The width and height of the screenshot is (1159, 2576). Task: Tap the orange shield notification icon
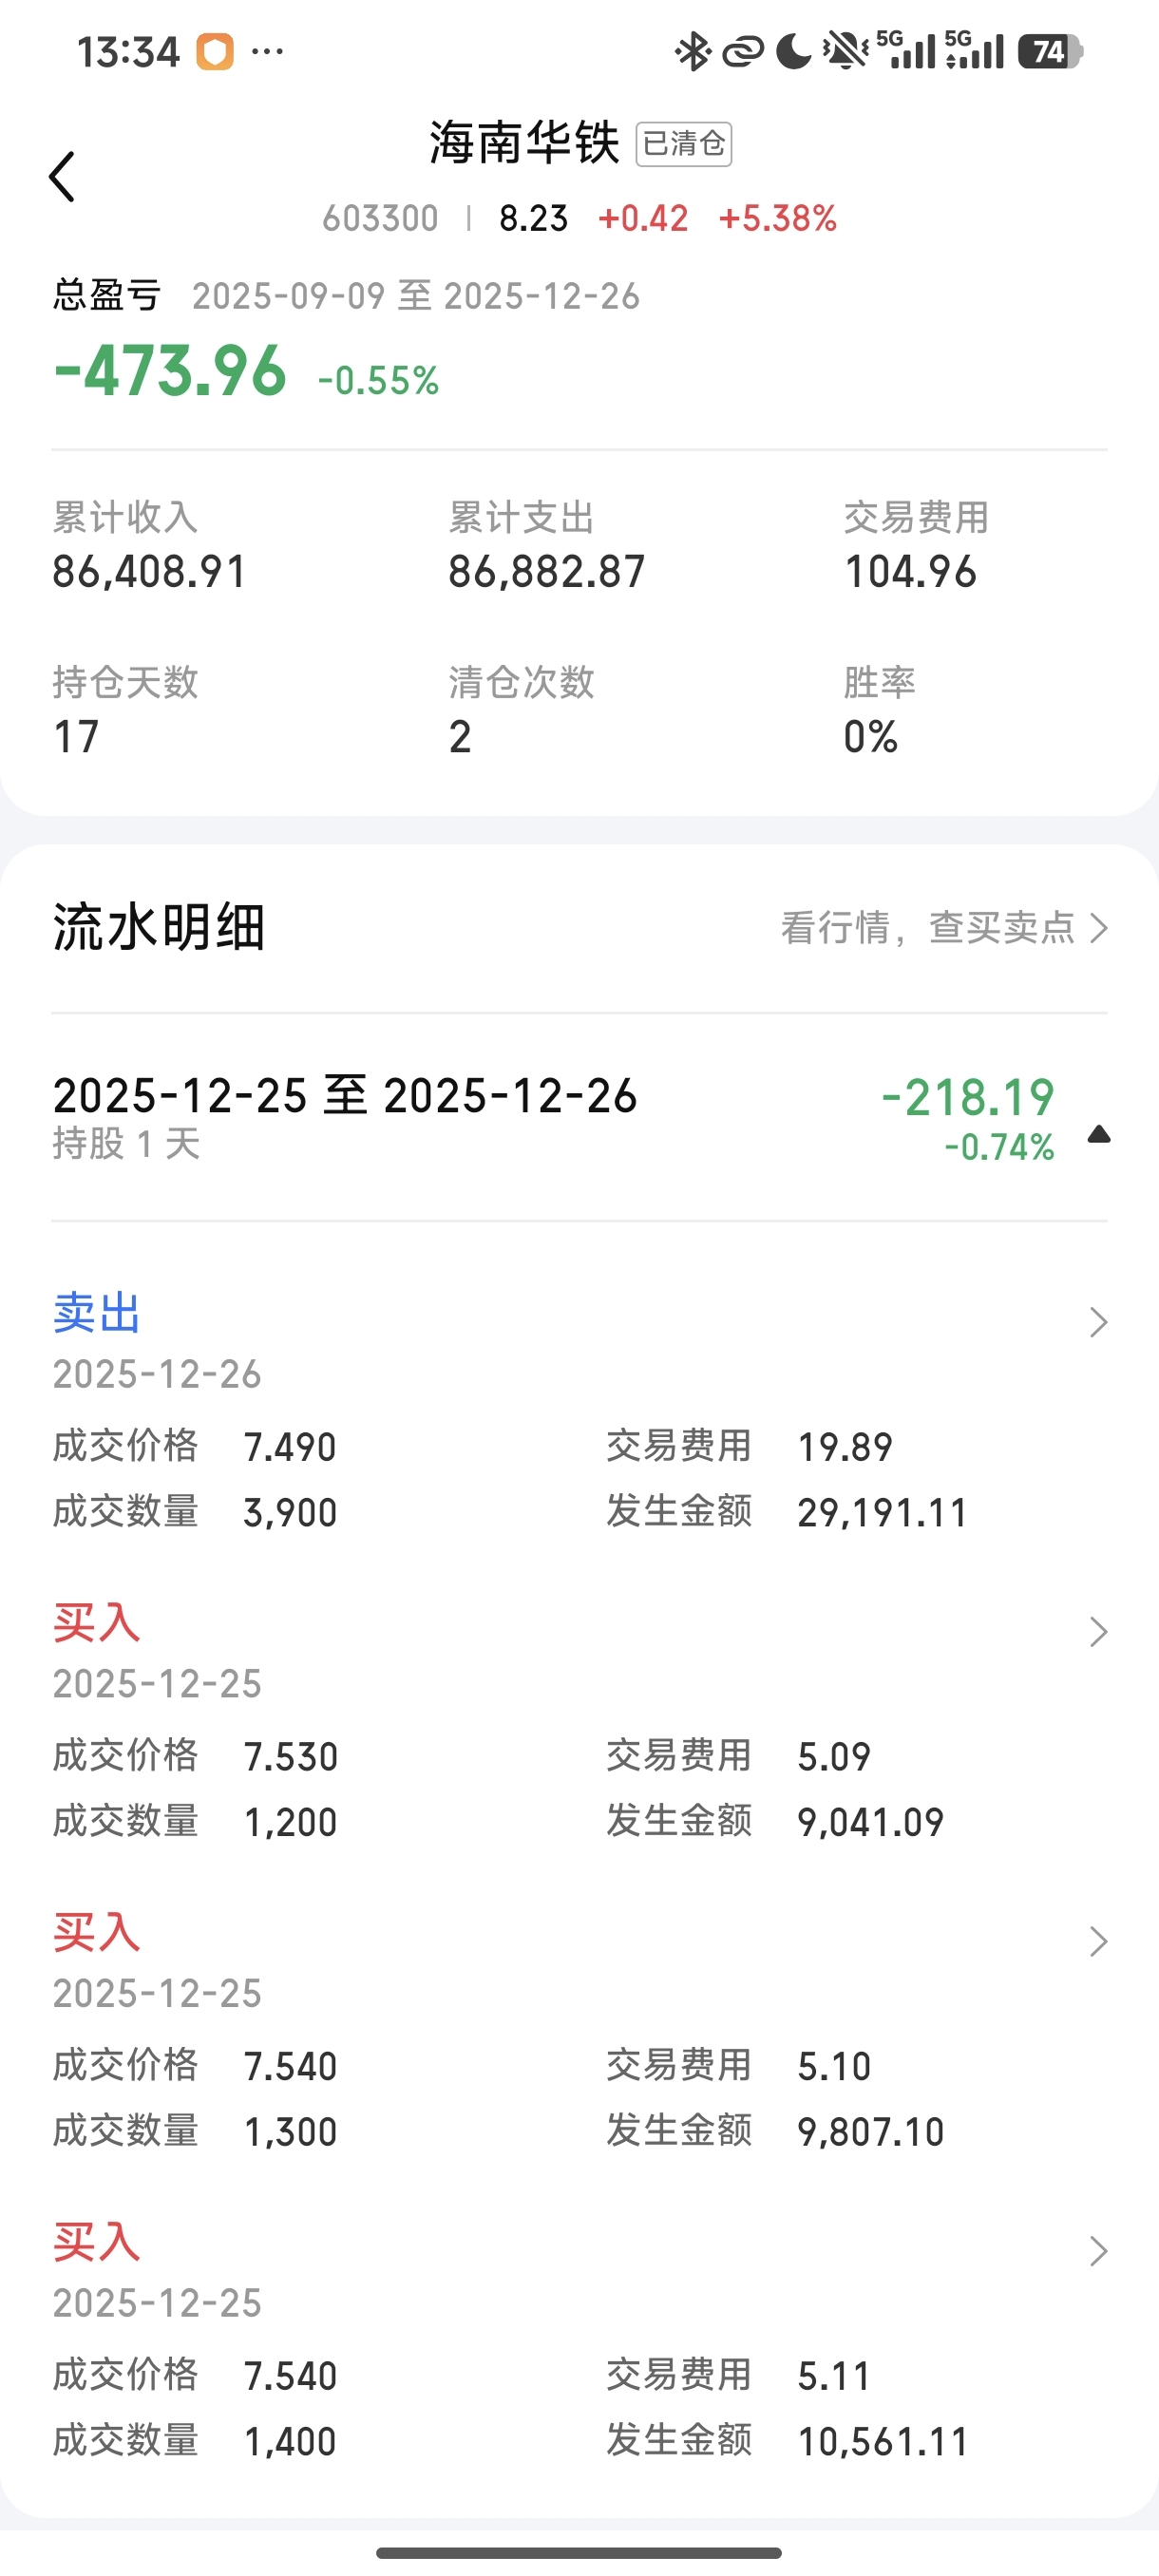point(214,52)
